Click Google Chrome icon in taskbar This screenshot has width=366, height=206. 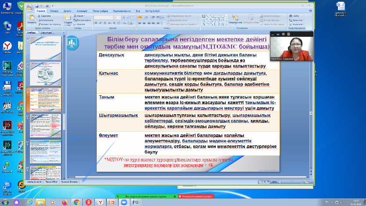coord(76,202)
